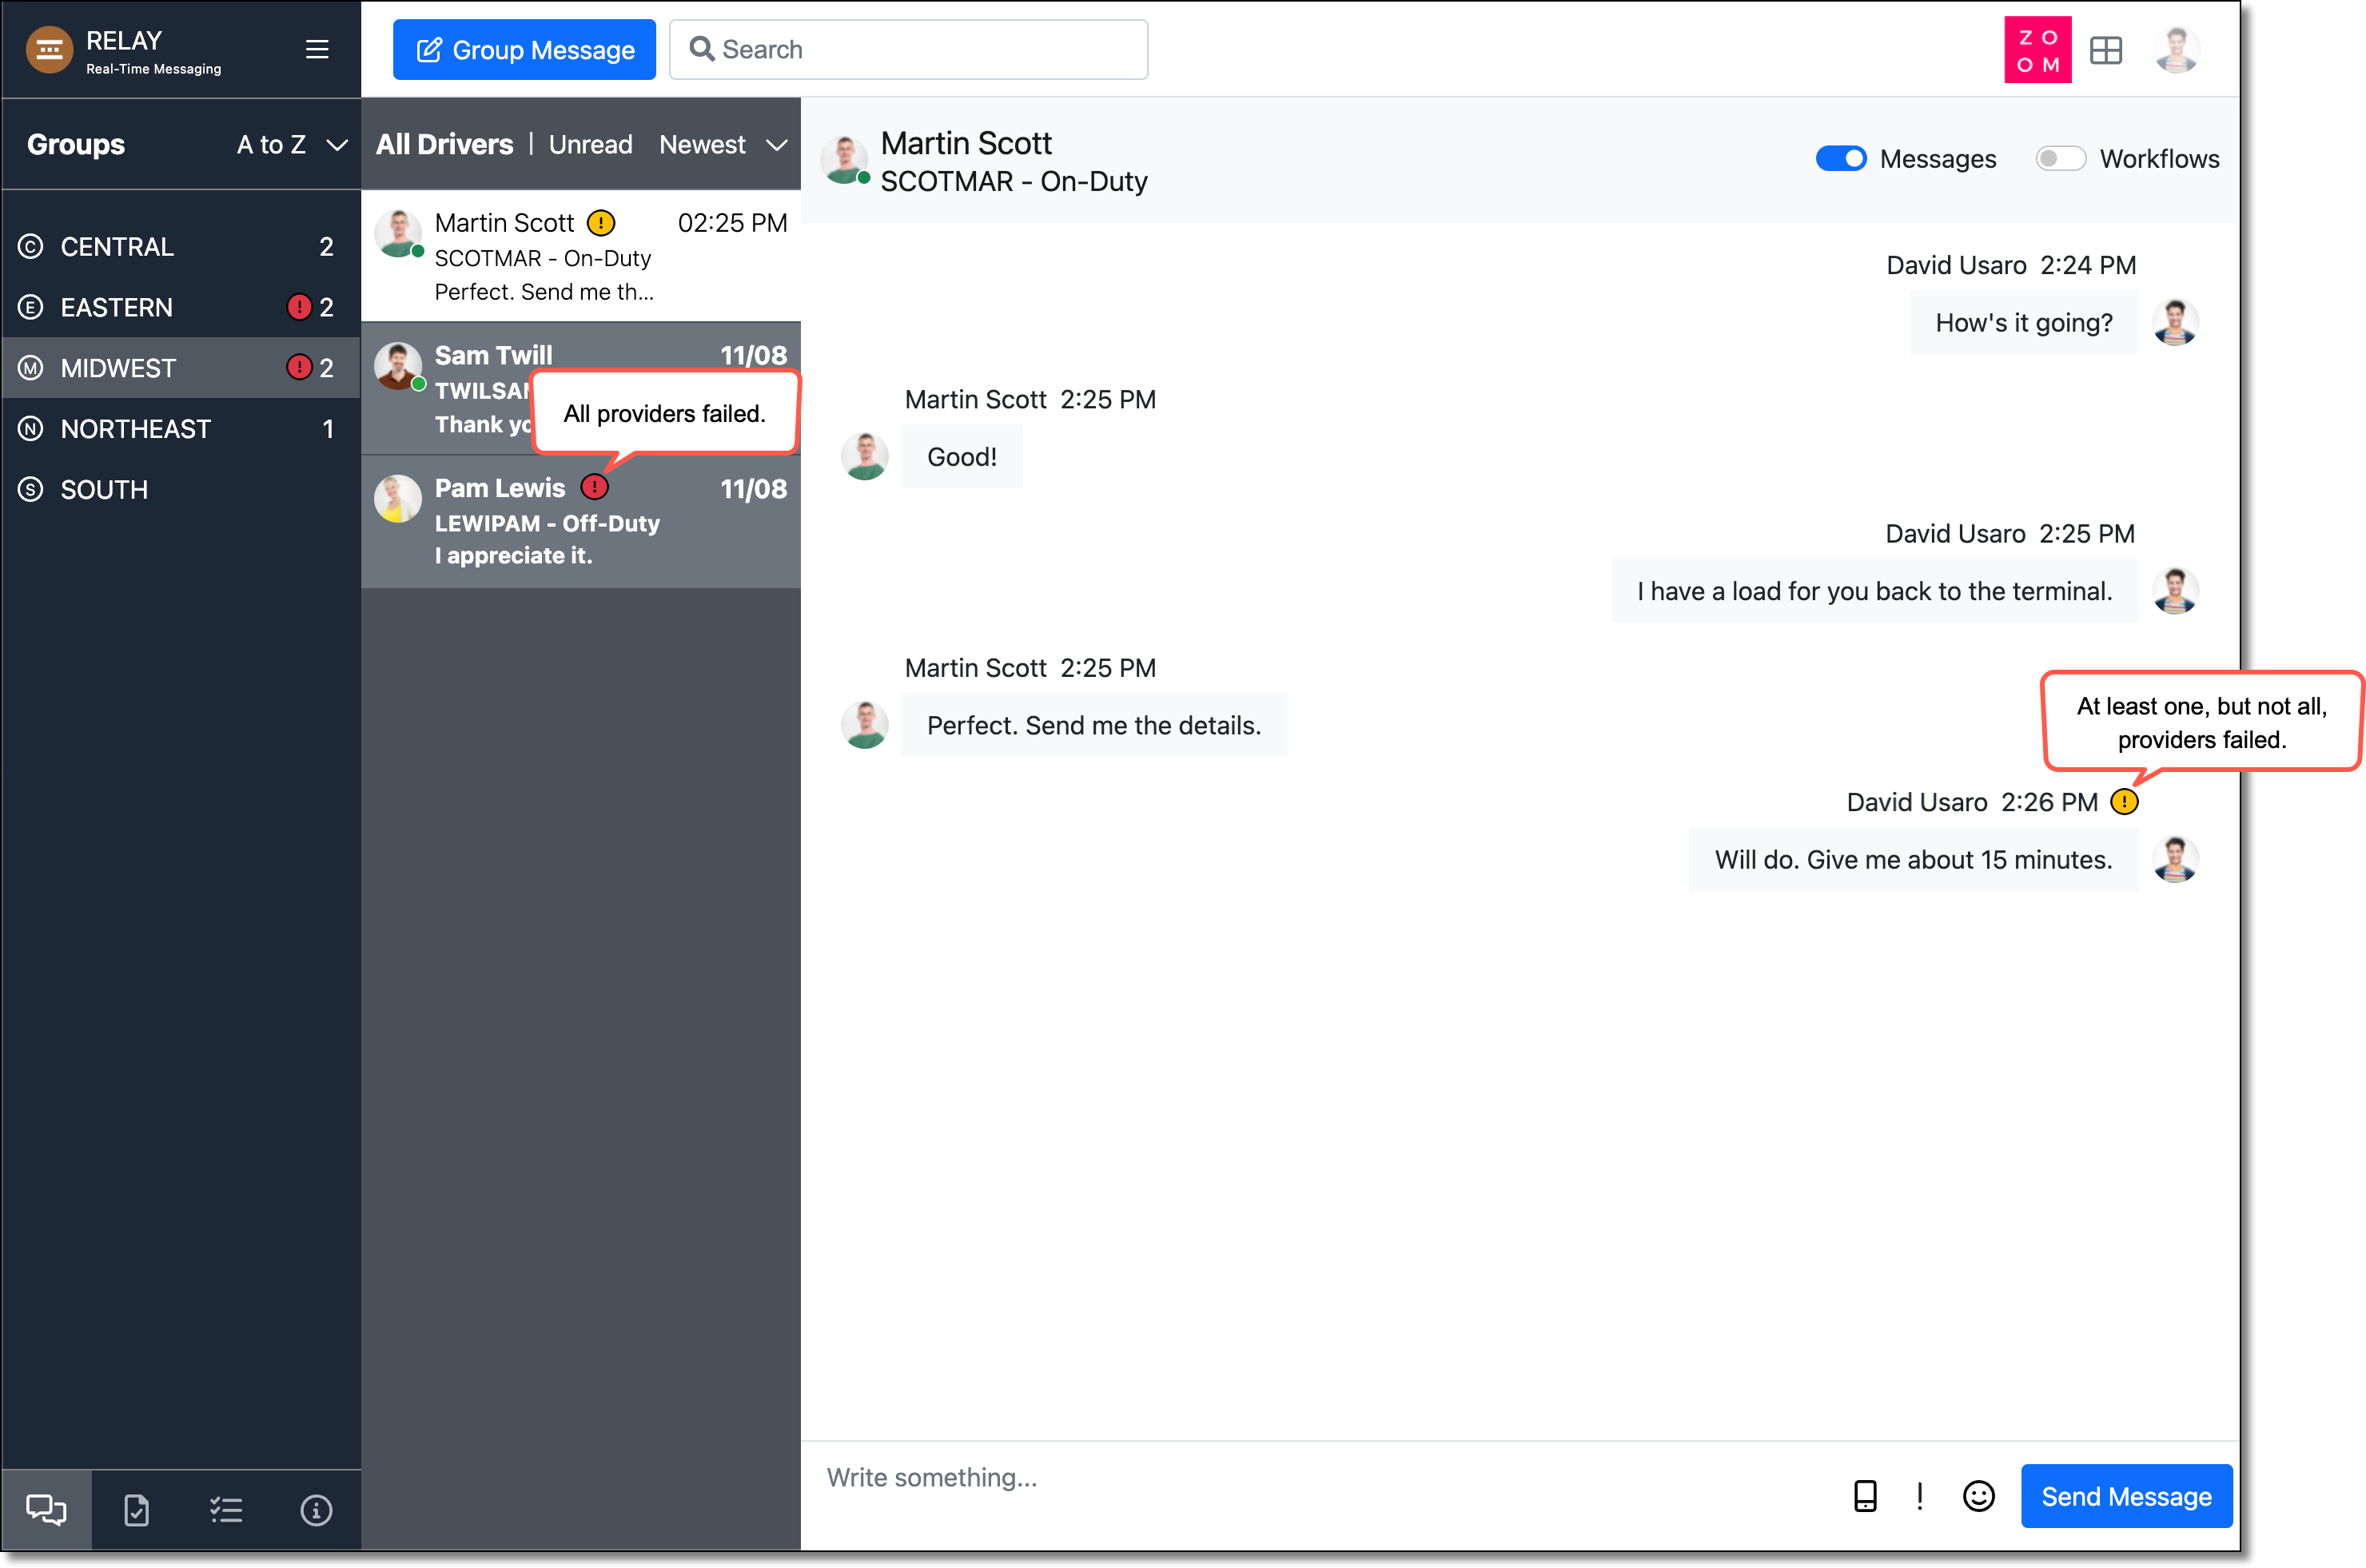Click the info circle icon at bottom

click(x=316, y=1510)
